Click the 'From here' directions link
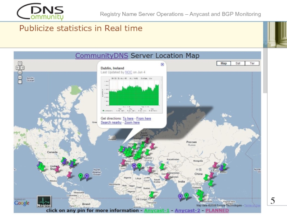 tap(143, 118)
